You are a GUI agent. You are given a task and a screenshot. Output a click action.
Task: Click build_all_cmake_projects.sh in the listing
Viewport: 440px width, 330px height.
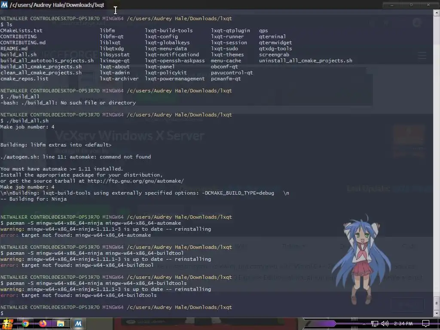coord(41,67)
